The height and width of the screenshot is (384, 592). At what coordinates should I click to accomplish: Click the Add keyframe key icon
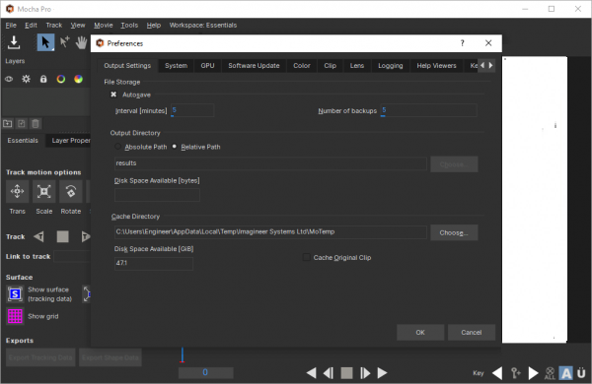click(x=515, y=373)
